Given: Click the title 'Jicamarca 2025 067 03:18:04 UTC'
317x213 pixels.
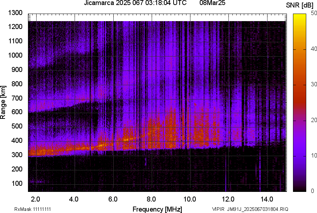Looking at the screenshot, I should pyautogui.click(x=135, y=3).
